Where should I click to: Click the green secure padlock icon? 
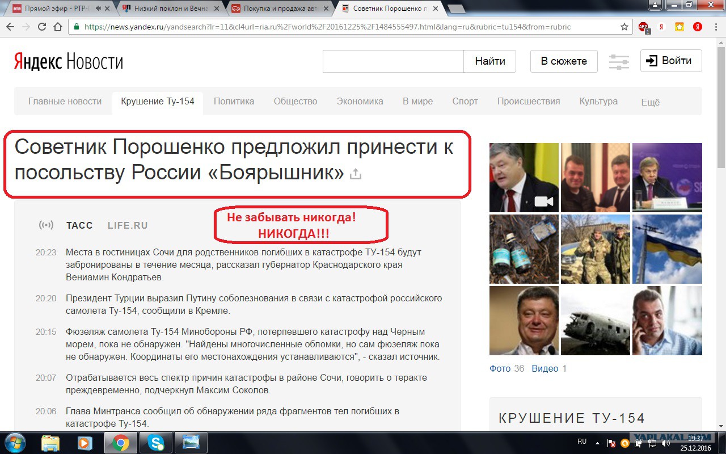click(77, 27)
